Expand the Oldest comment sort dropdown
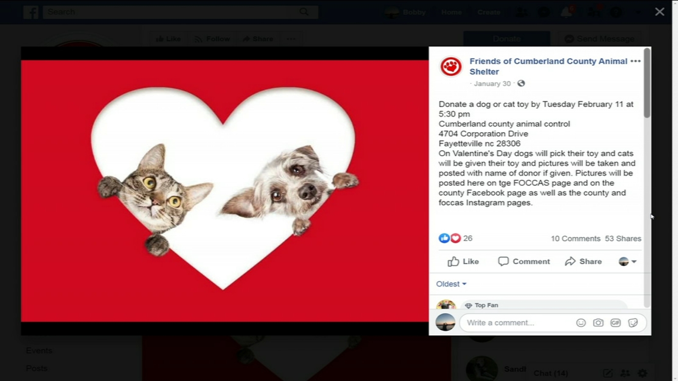The image size is (678, 381). click(x=451, y=284)
